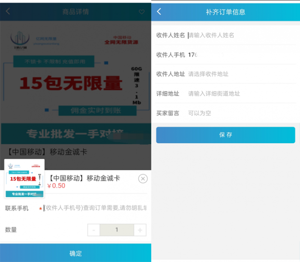Tap the heart favorite icon
300x262 pixels.
click(x=142, y=12)
